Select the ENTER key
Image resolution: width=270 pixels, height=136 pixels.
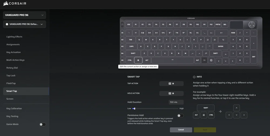tap(221, 46)
